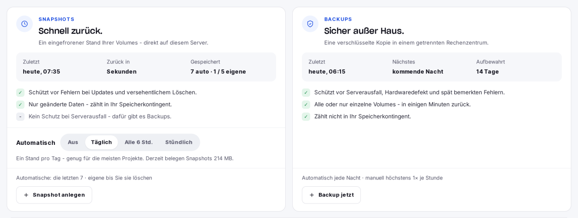The height and width of the screenshot is (218, 578).
Task: Click 'Zuletzt' label in the Snapshots card
Action: [x=31, y=62]
